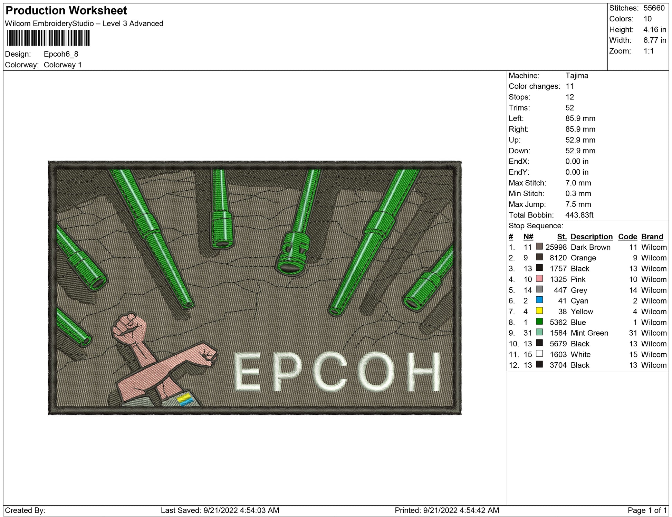Screen dimensions: 672x517
Task: Click the Page 1 of 1 footer
Action: 647,510
